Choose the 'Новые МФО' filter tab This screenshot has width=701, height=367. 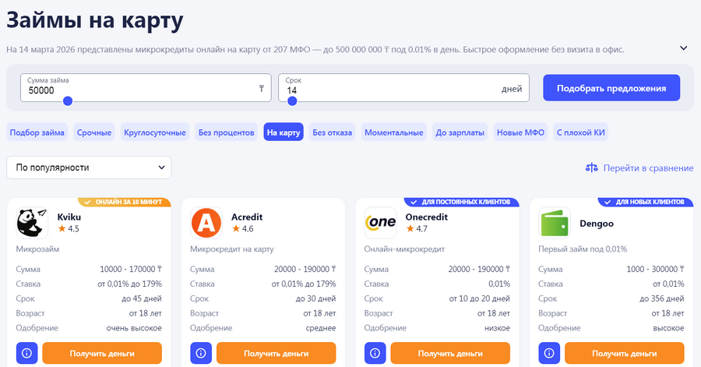click(520, 132)
